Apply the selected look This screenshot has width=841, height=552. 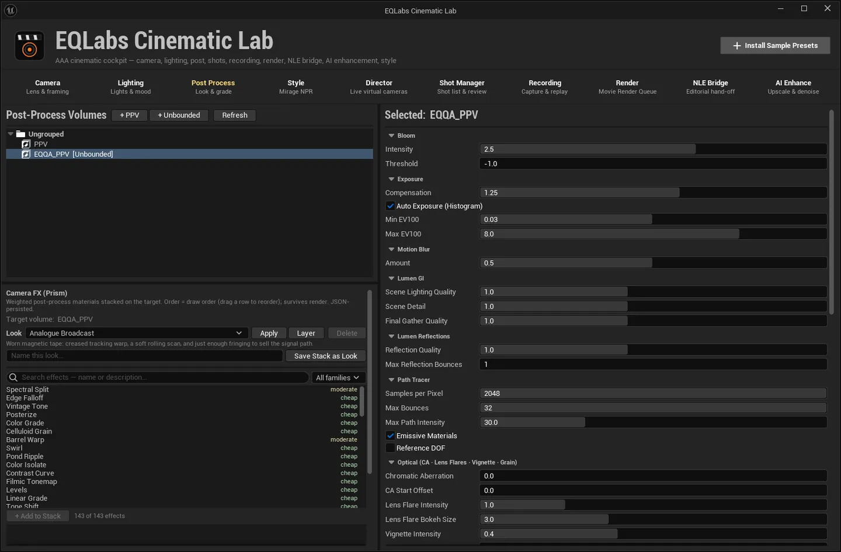[x=269, y=333]
